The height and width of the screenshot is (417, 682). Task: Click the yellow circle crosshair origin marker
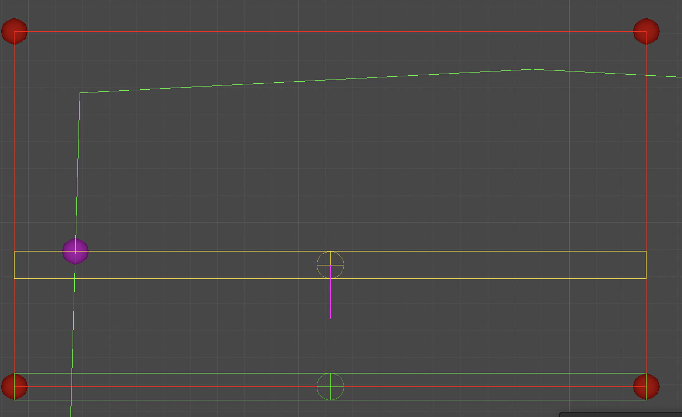pyautogui.click(x=330, y=265)
